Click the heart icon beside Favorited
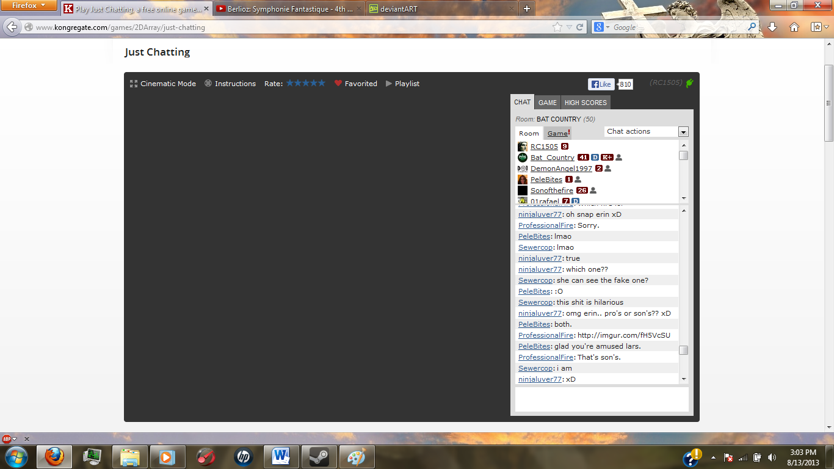Screen dimensions: 834x469 tap(338, 84)
